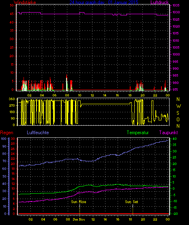Image resolution: width=189 pixels, height=225 pixels.
Task: Click the 1010 pressure axis value
Action: (x=176, y=41)
